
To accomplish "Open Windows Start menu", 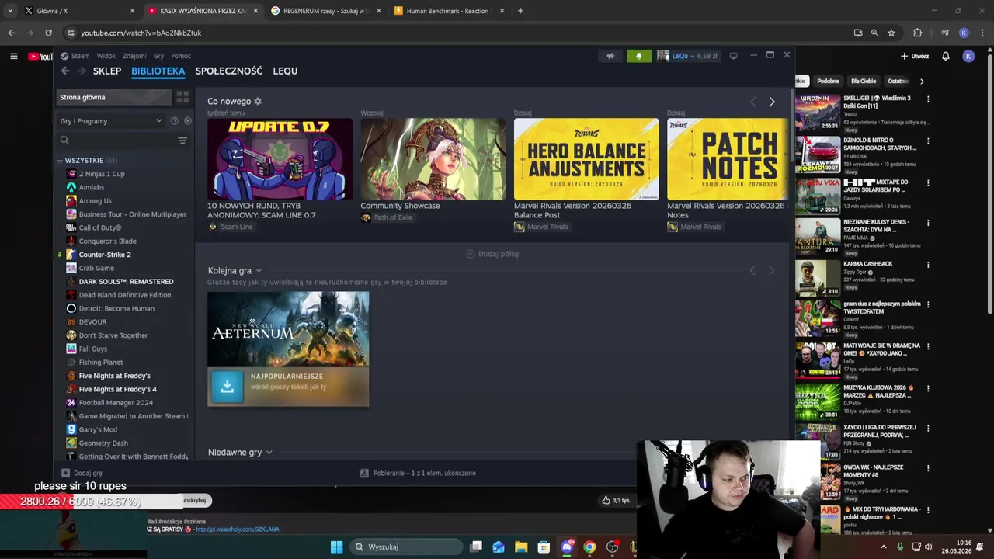I will click(336, 547).
